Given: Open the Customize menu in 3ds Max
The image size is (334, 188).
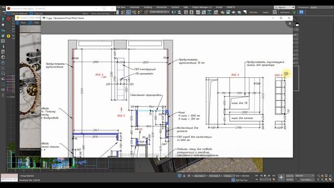Looking at the screenshot, I should point(135,7).
